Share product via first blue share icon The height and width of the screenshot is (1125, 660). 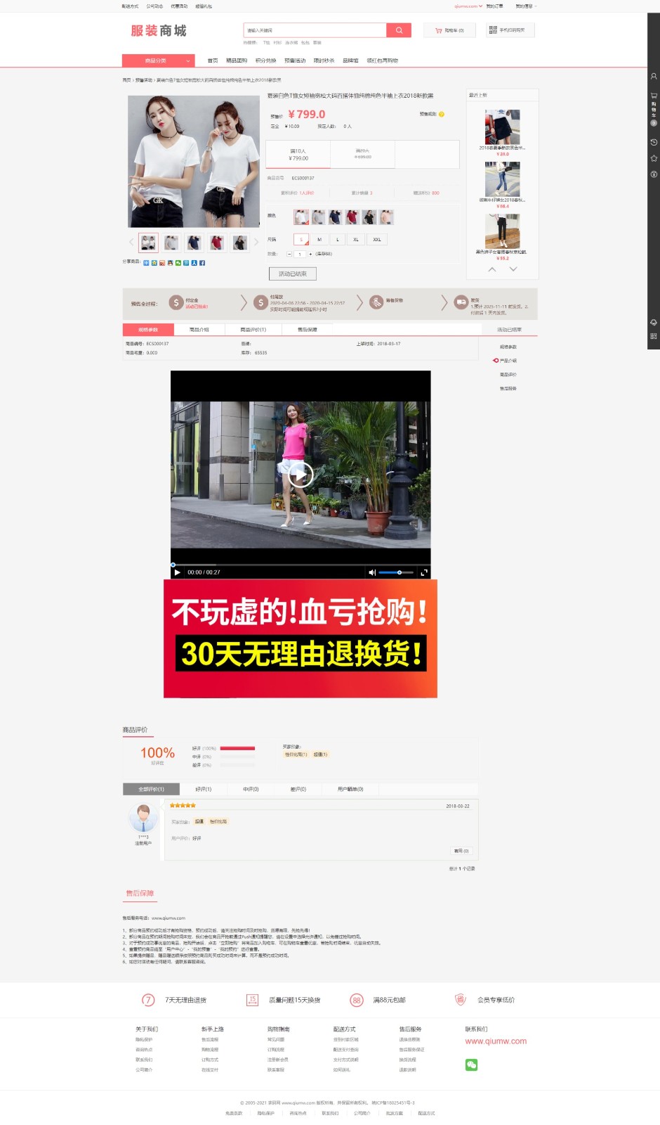146,263
